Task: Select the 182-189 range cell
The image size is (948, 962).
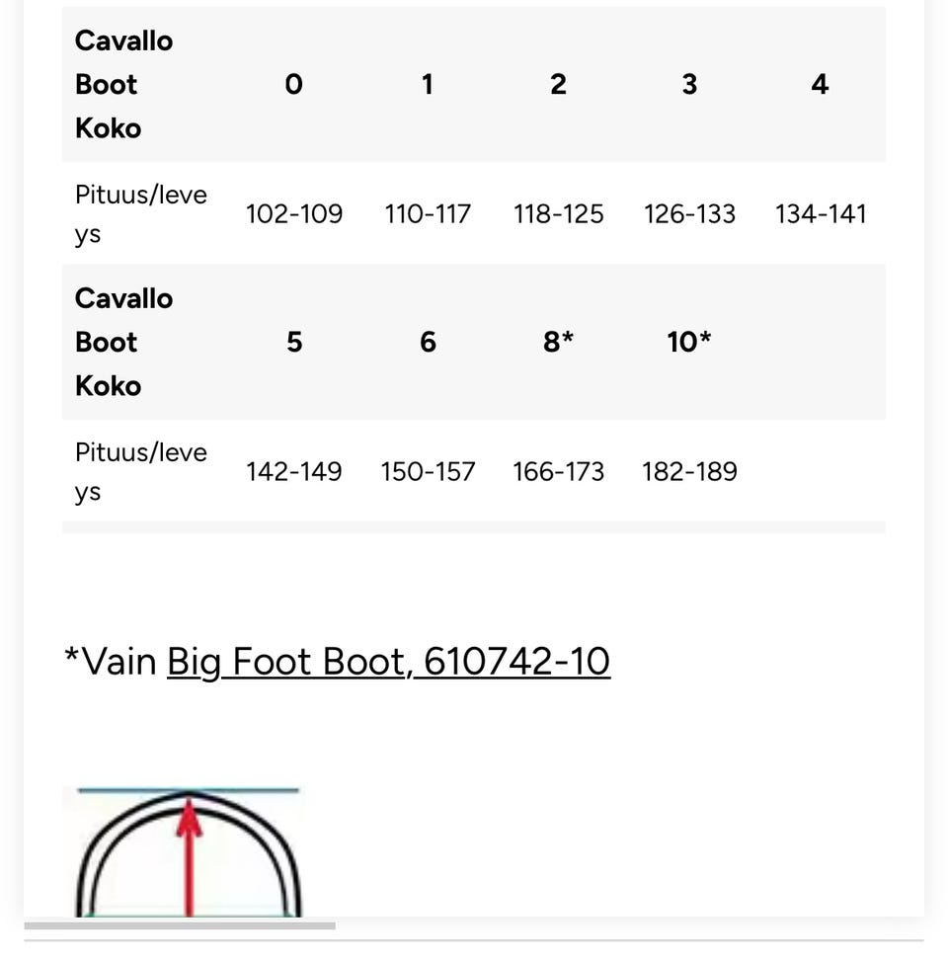Action: coord(689,472)
